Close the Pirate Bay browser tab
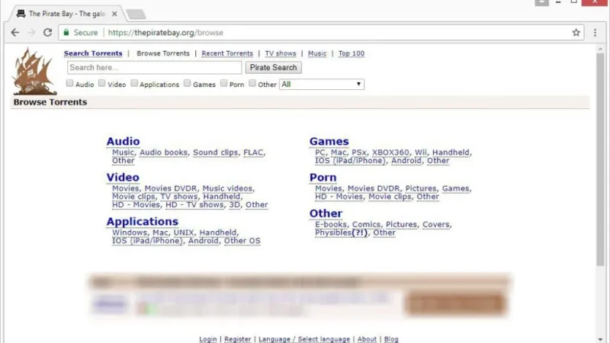 (114, 14)
